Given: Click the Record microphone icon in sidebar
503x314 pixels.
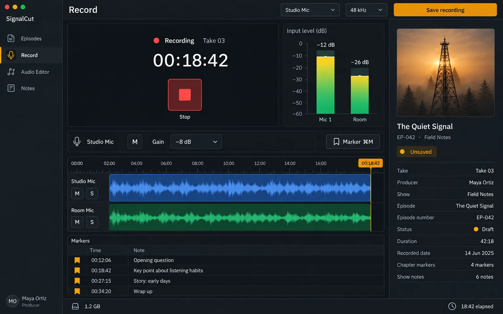Looking at the screenshot, I should tap(11, 55).
